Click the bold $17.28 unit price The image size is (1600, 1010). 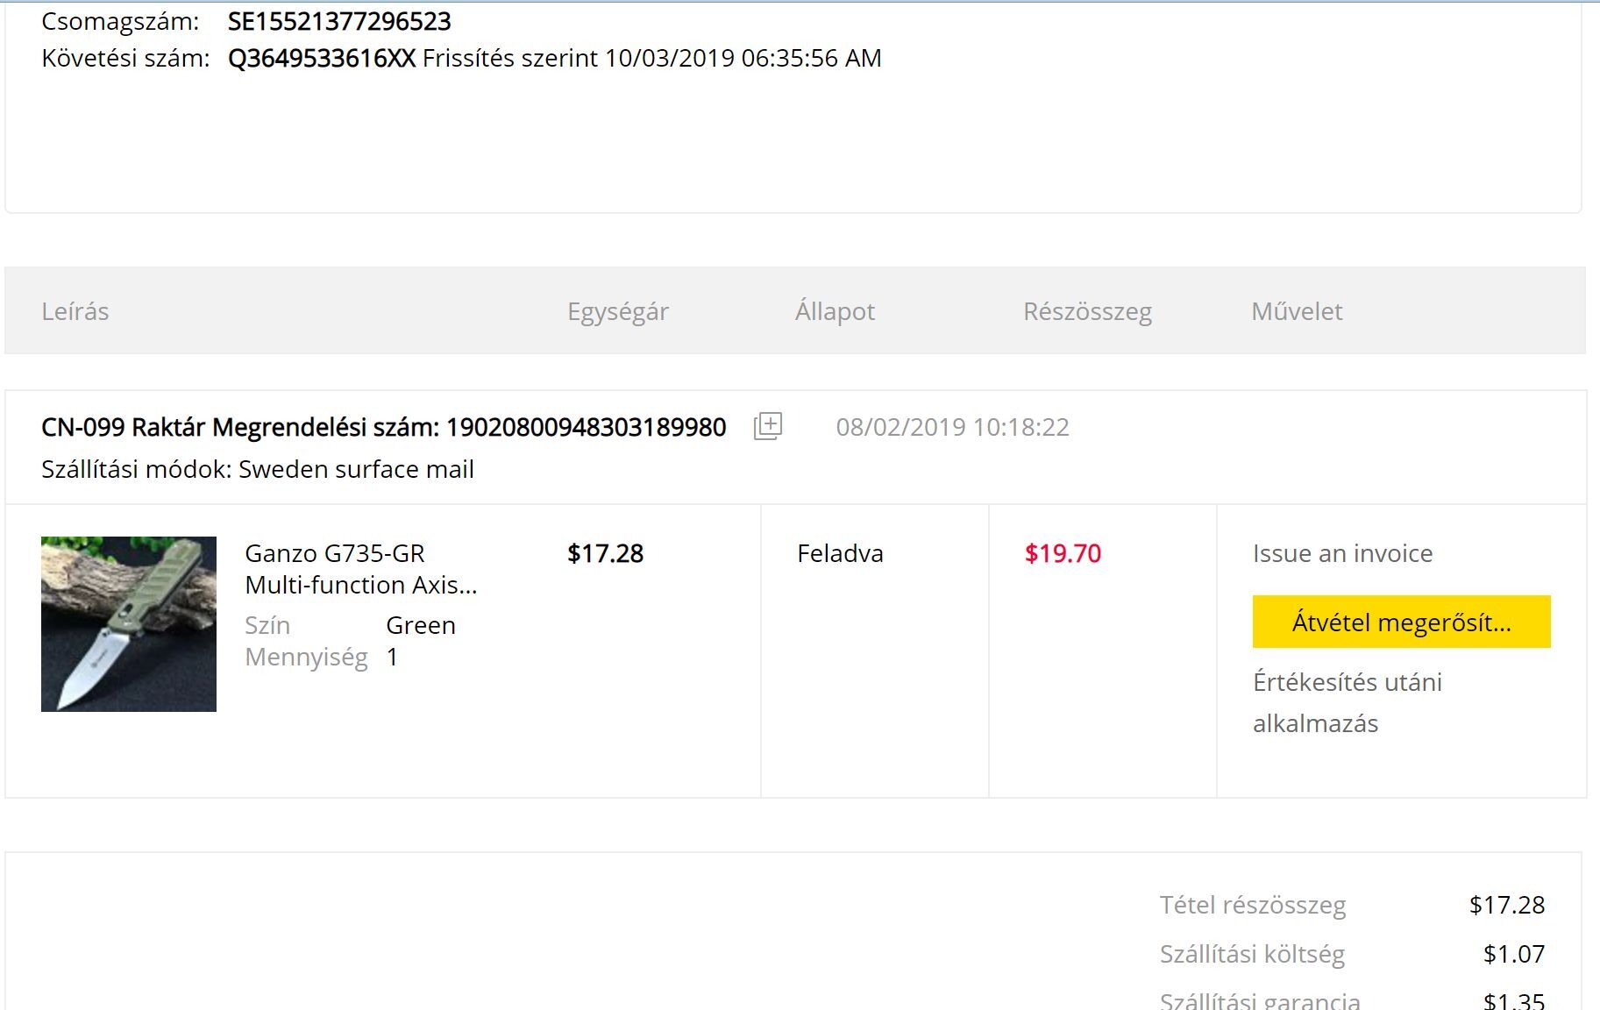[605, 553]
